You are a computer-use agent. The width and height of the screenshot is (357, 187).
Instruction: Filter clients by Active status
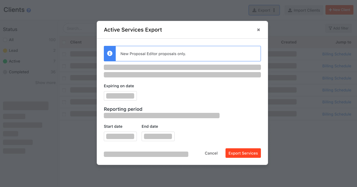(x=14, y=61)
